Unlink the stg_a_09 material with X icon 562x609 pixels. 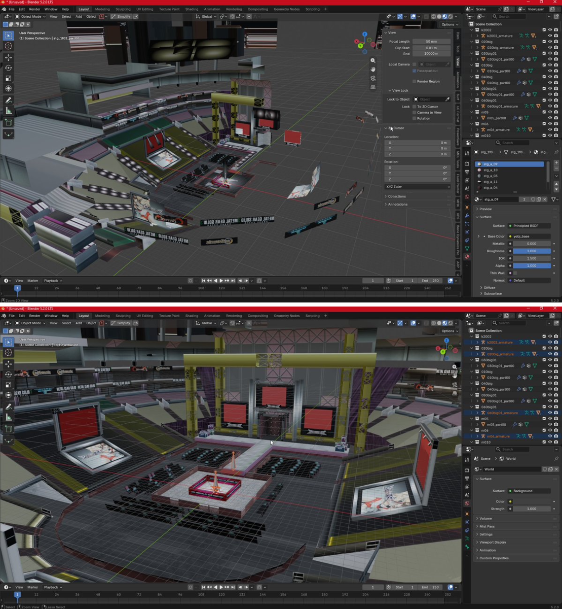pos(545,199)
